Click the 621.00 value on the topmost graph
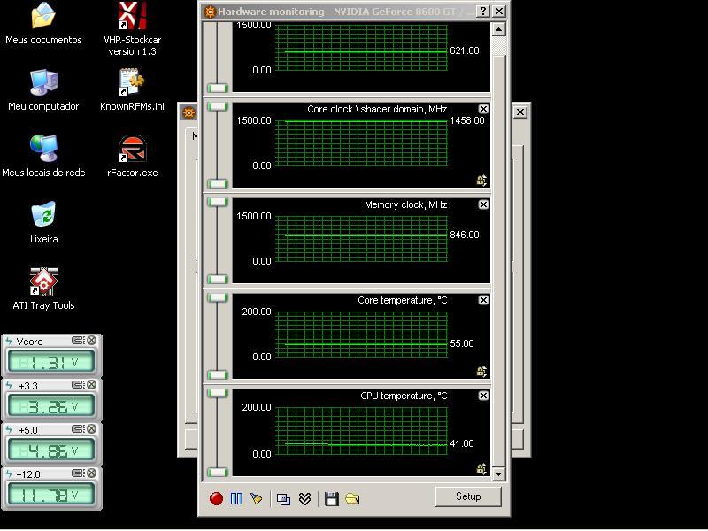The width and height of the screenshot is (708, 531). (x=464, y=50)
